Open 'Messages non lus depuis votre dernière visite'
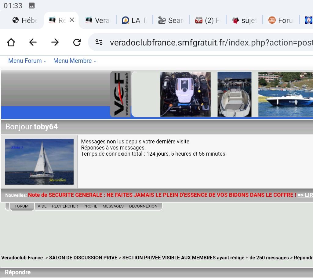Image resolution: width=313 pixels, height=278 pixels. coord(136,142)
